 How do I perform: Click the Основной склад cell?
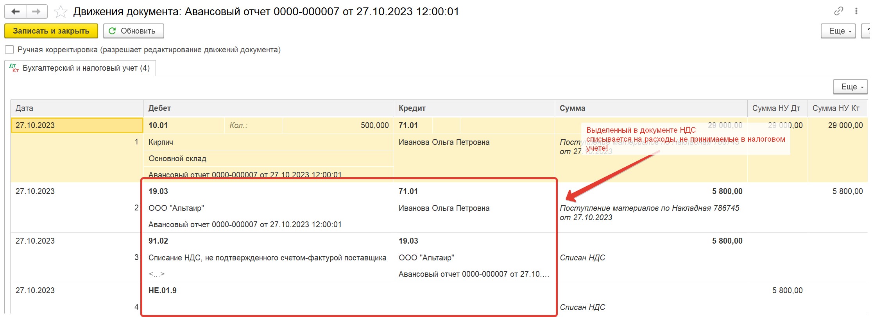(x=269, y=158)
